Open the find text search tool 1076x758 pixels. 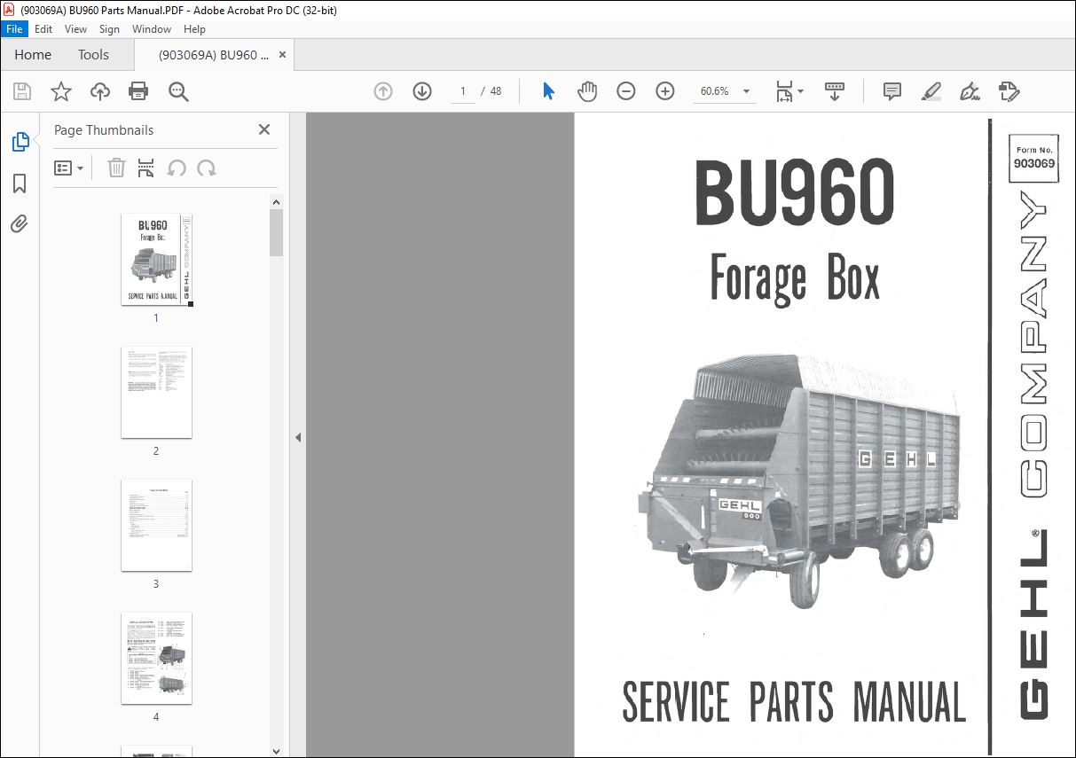pyautogui.click(x=178, y=91)
